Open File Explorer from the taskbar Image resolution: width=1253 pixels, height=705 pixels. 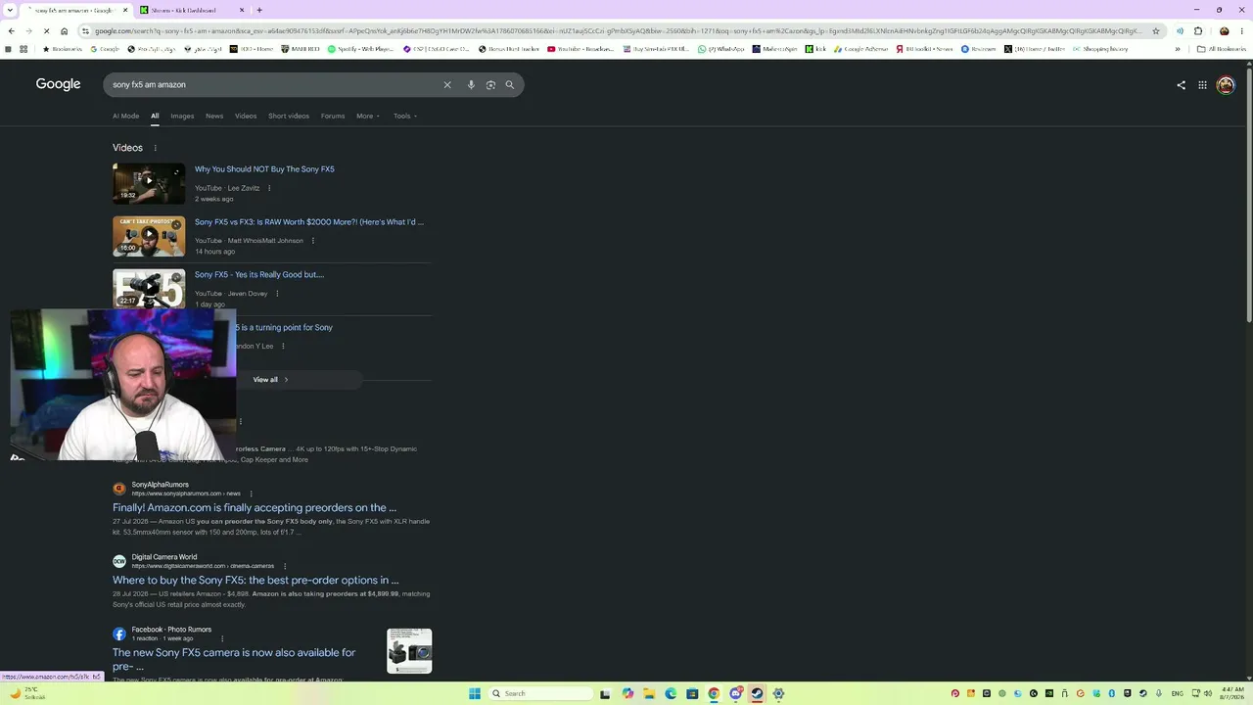(x=648, y=693)
